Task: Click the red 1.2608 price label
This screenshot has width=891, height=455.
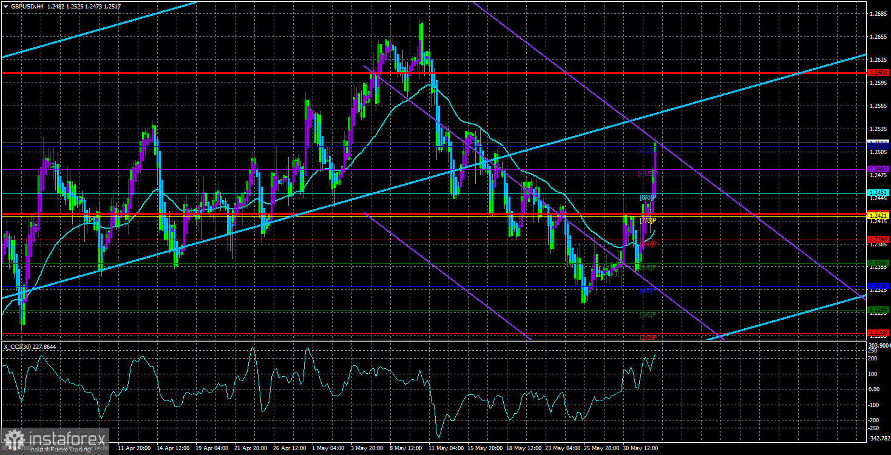Action: click(878, 73)
